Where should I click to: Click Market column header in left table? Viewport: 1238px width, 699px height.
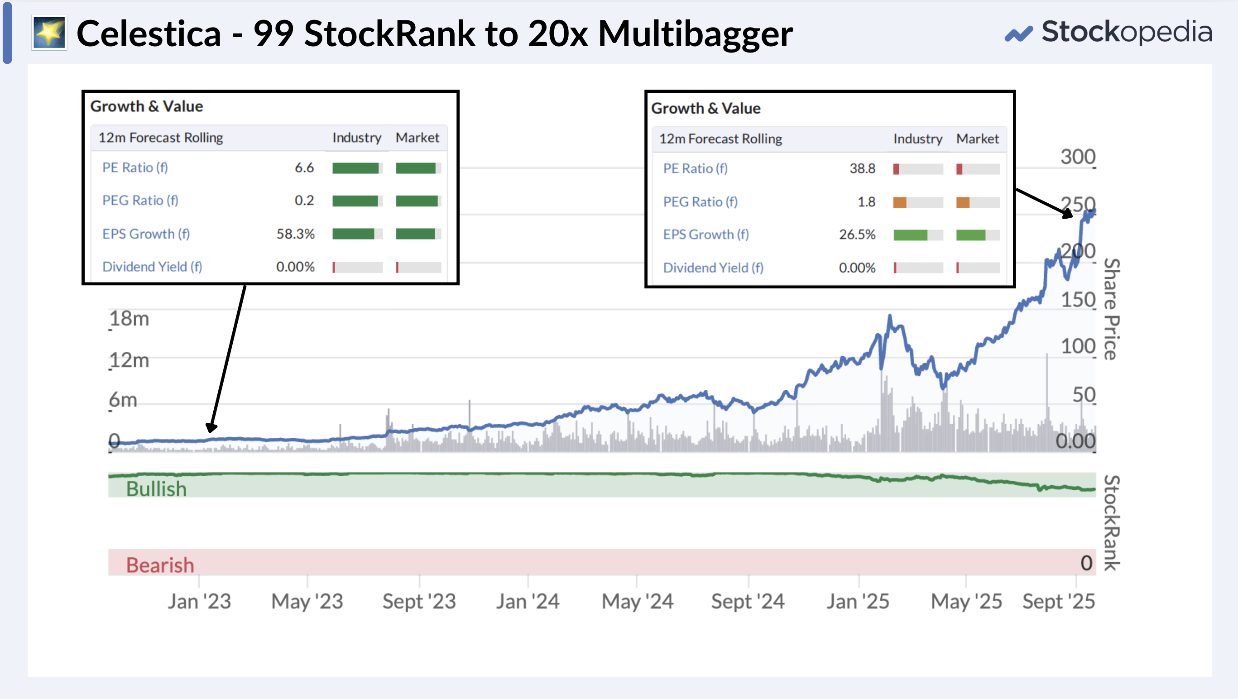tap(417, 138)
